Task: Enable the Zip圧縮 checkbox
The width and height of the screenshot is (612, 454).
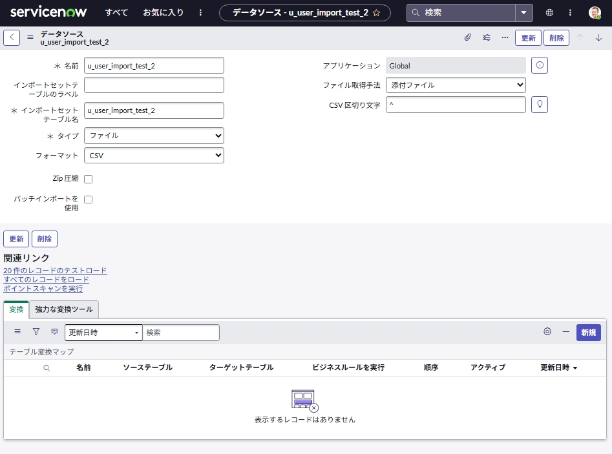Action: coord(89,179)
